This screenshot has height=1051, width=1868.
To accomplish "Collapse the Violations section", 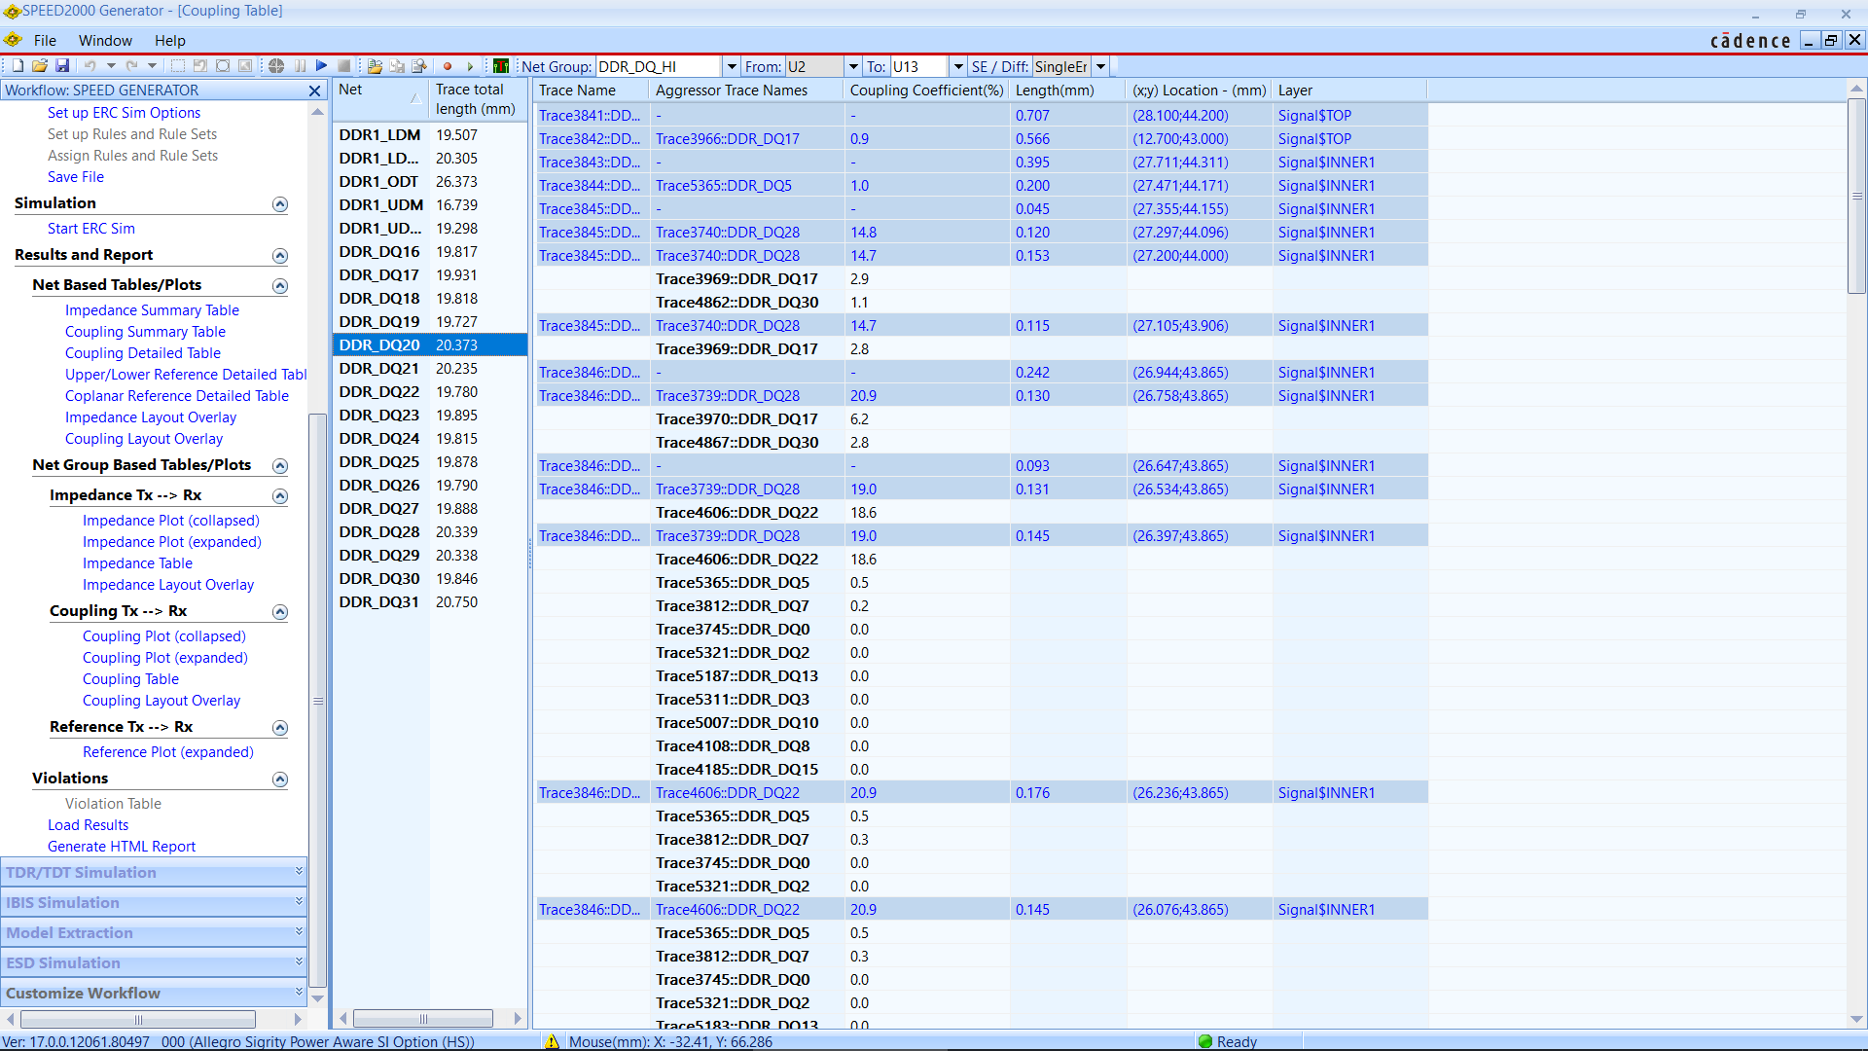I will [x=280, y=779].
